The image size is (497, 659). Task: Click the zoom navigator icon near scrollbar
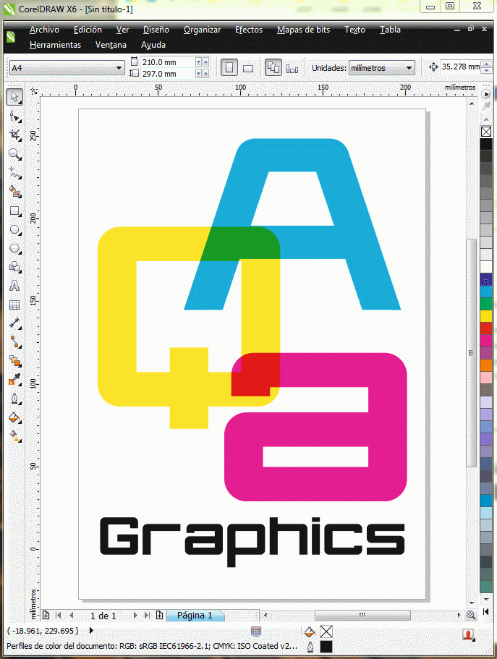470,616
